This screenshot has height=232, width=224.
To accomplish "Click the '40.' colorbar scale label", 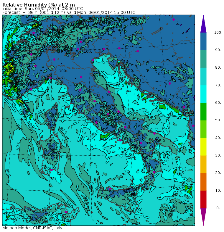I will coord(218,138).
